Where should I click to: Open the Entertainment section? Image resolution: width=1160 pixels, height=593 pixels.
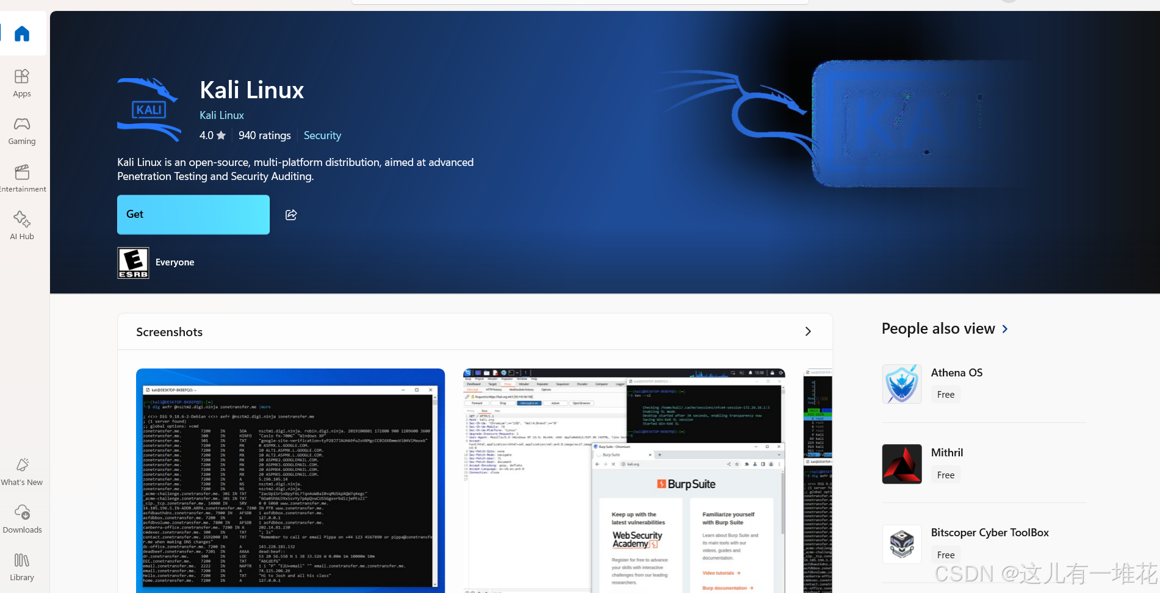pos(22,179)
